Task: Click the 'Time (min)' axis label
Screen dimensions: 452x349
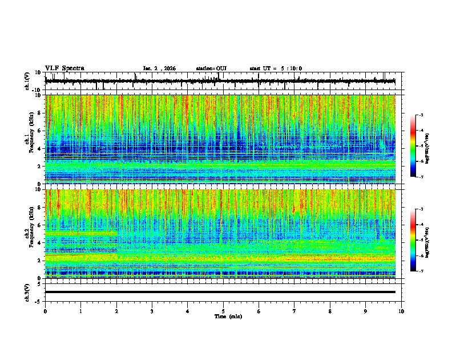Action: [228, 316]
